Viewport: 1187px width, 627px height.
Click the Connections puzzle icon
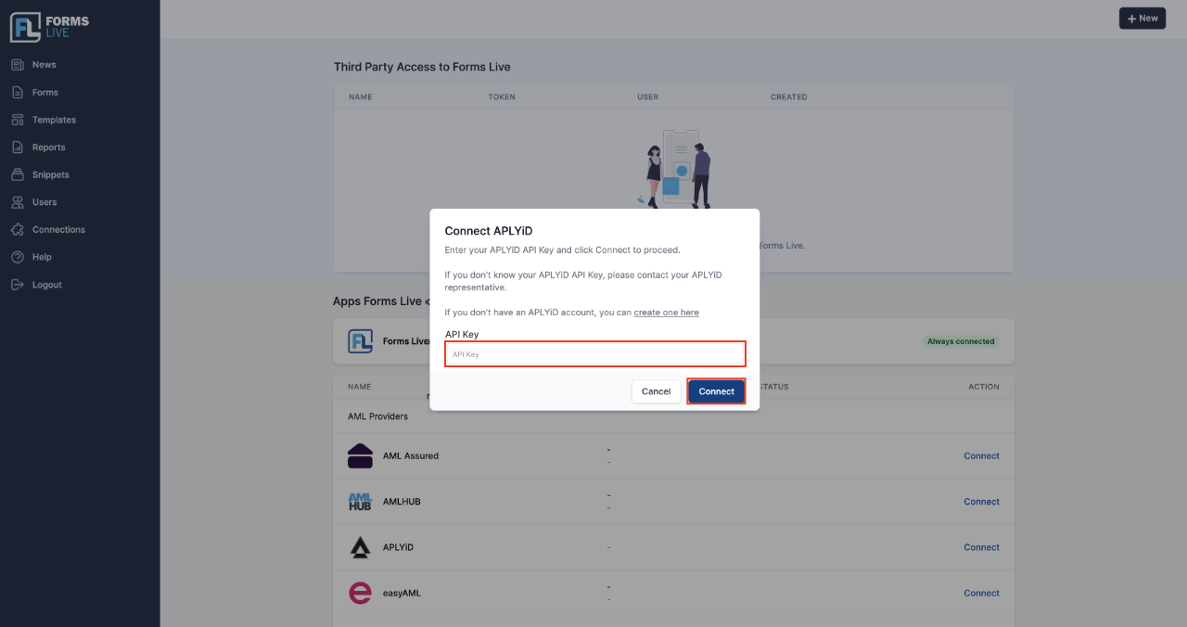pyautogui.click(x=17, y=229)
